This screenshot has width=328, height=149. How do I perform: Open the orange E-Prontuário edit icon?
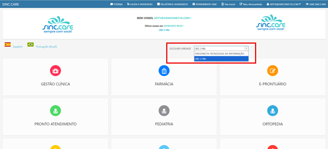272,71
